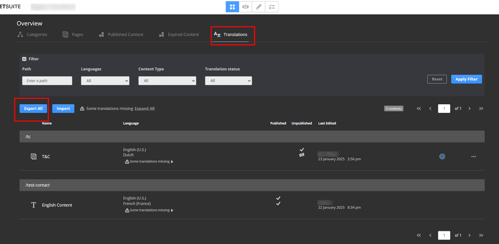Go to first page in bottom pagination
The height and width of the screenshot is (244, 499).
tap(419, 235)
